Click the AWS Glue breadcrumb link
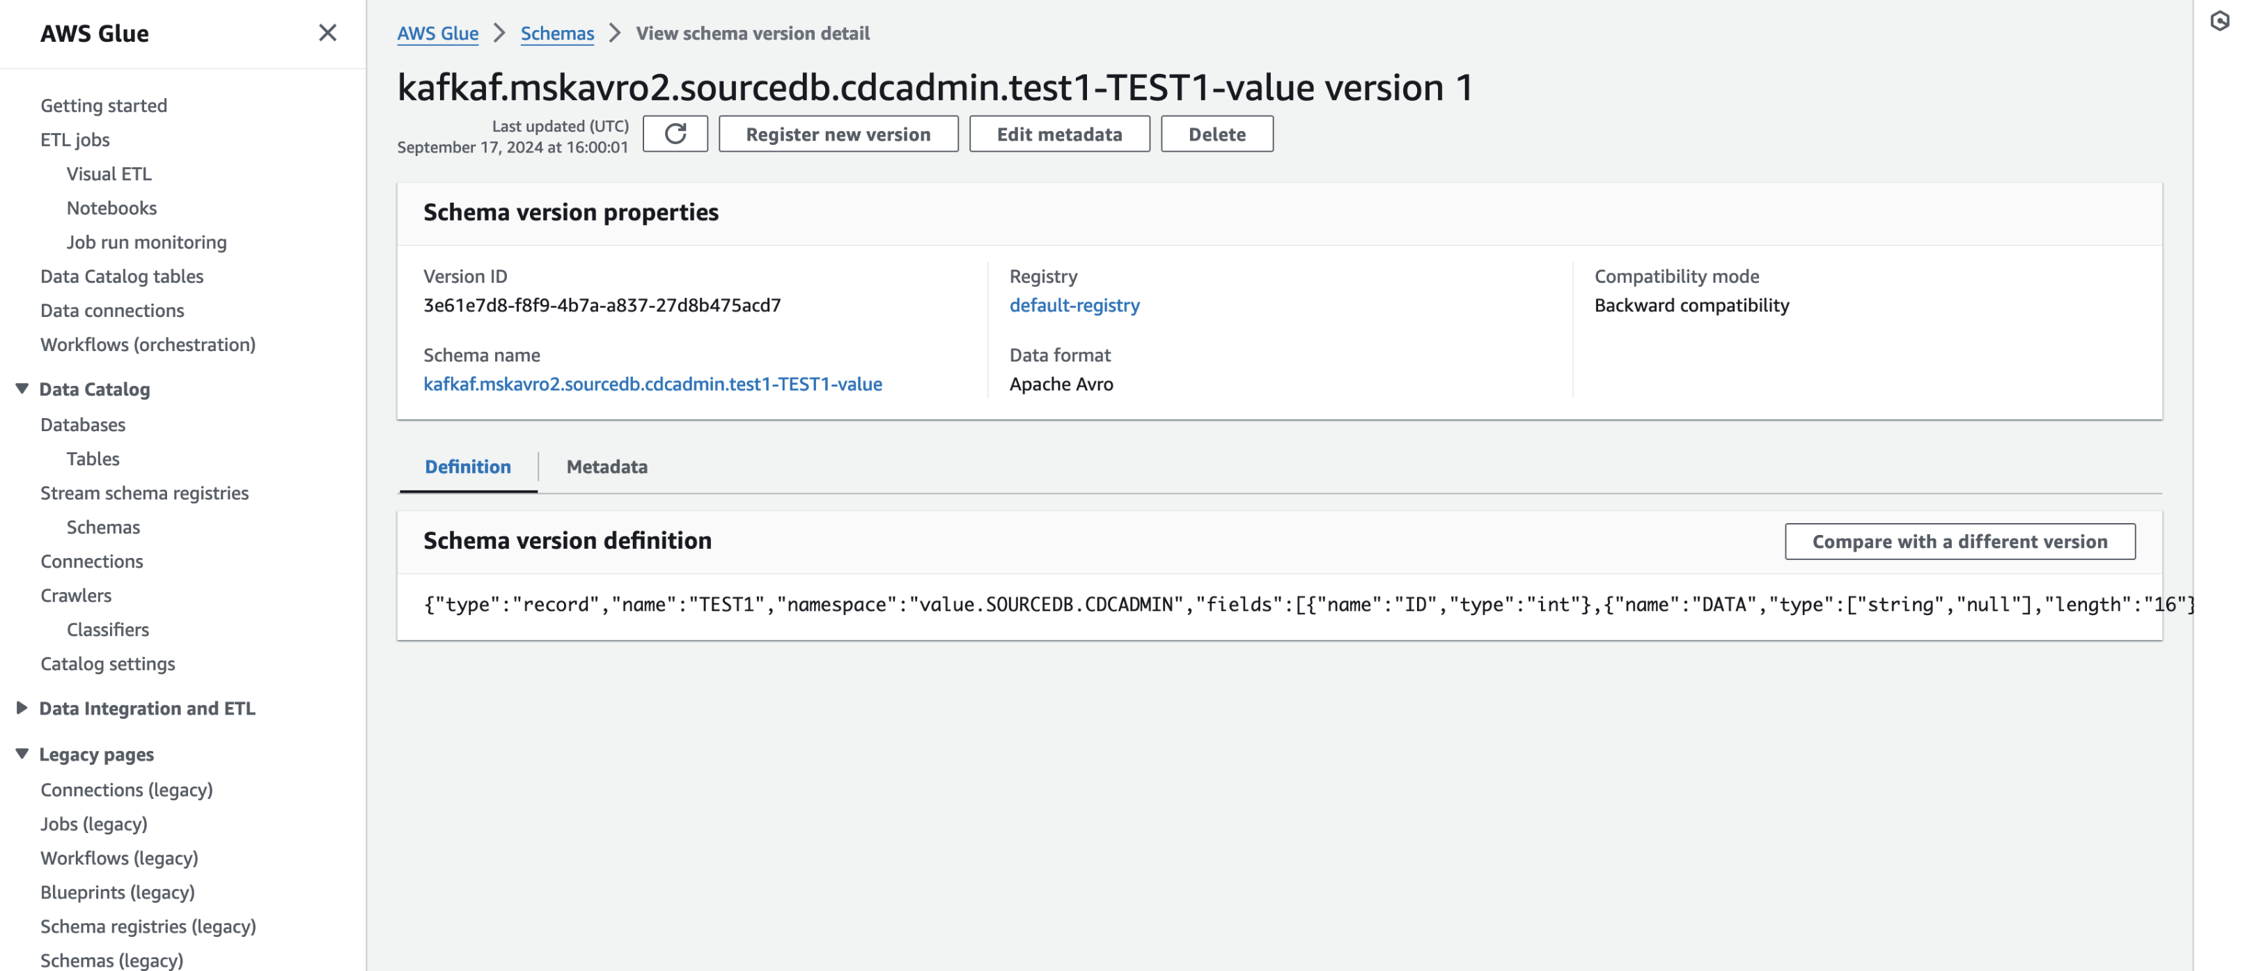Image resolution: width=2245 pixels, height=971 pixels. 437,33
